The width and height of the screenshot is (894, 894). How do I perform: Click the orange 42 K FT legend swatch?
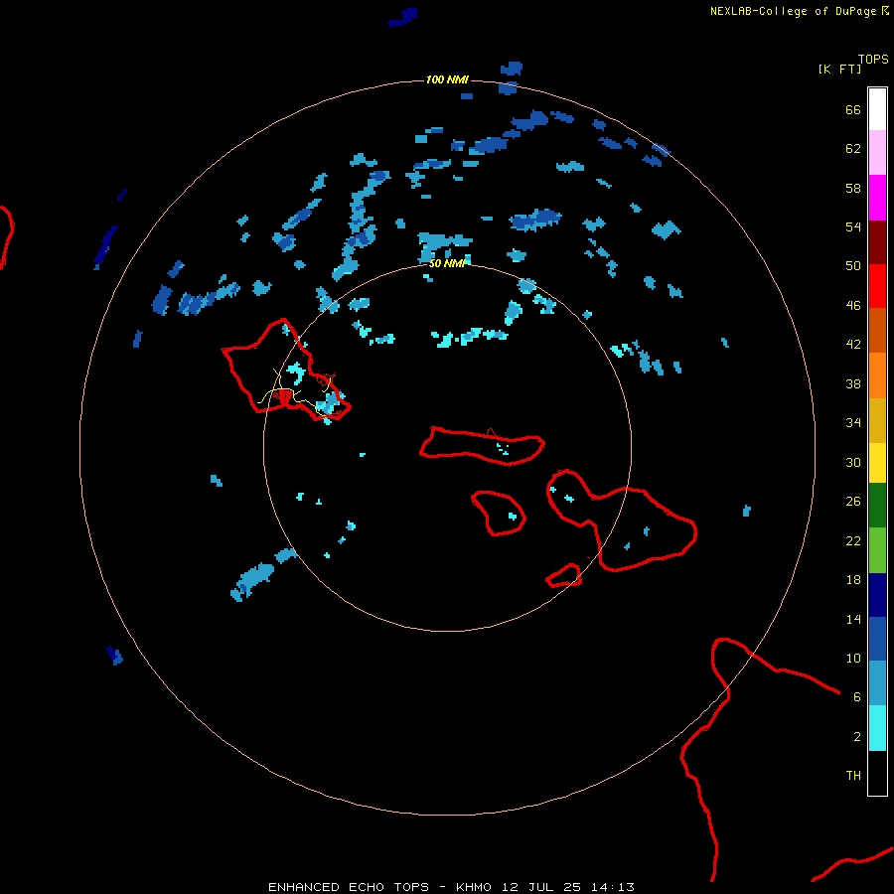(877, 375)
